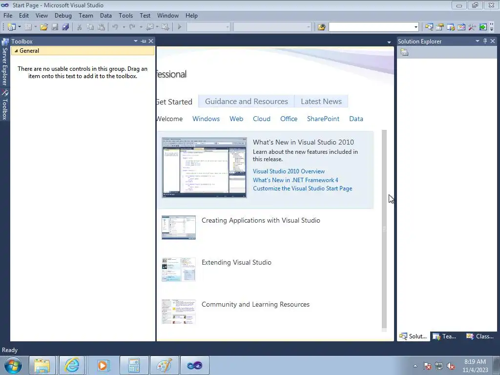Open Solution Explorer from the toolbar icon
The image size is (500, 375).
click(429, 27)
